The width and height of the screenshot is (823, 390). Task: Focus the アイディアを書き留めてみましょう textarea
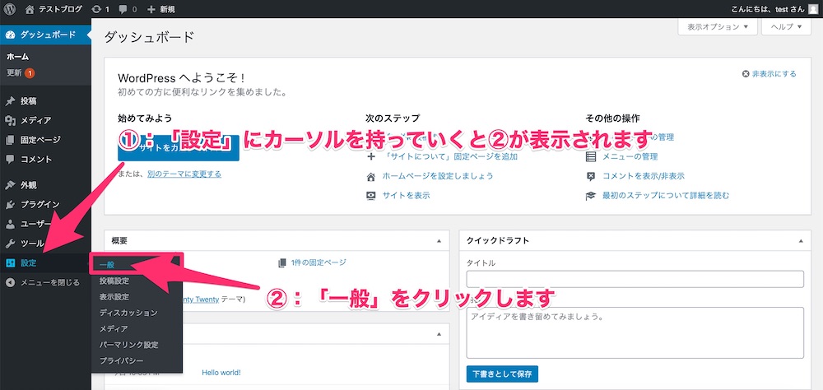[635, 332]
